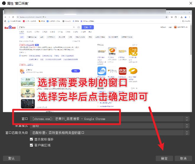
Task: Click Chrome's address bar with the baidu.com URL
Action: [x=92, y=17]
